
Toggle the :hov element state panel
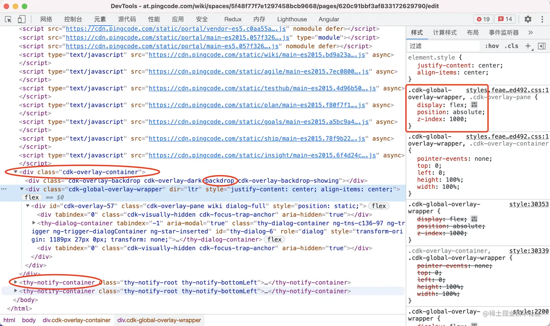[492, 46]
